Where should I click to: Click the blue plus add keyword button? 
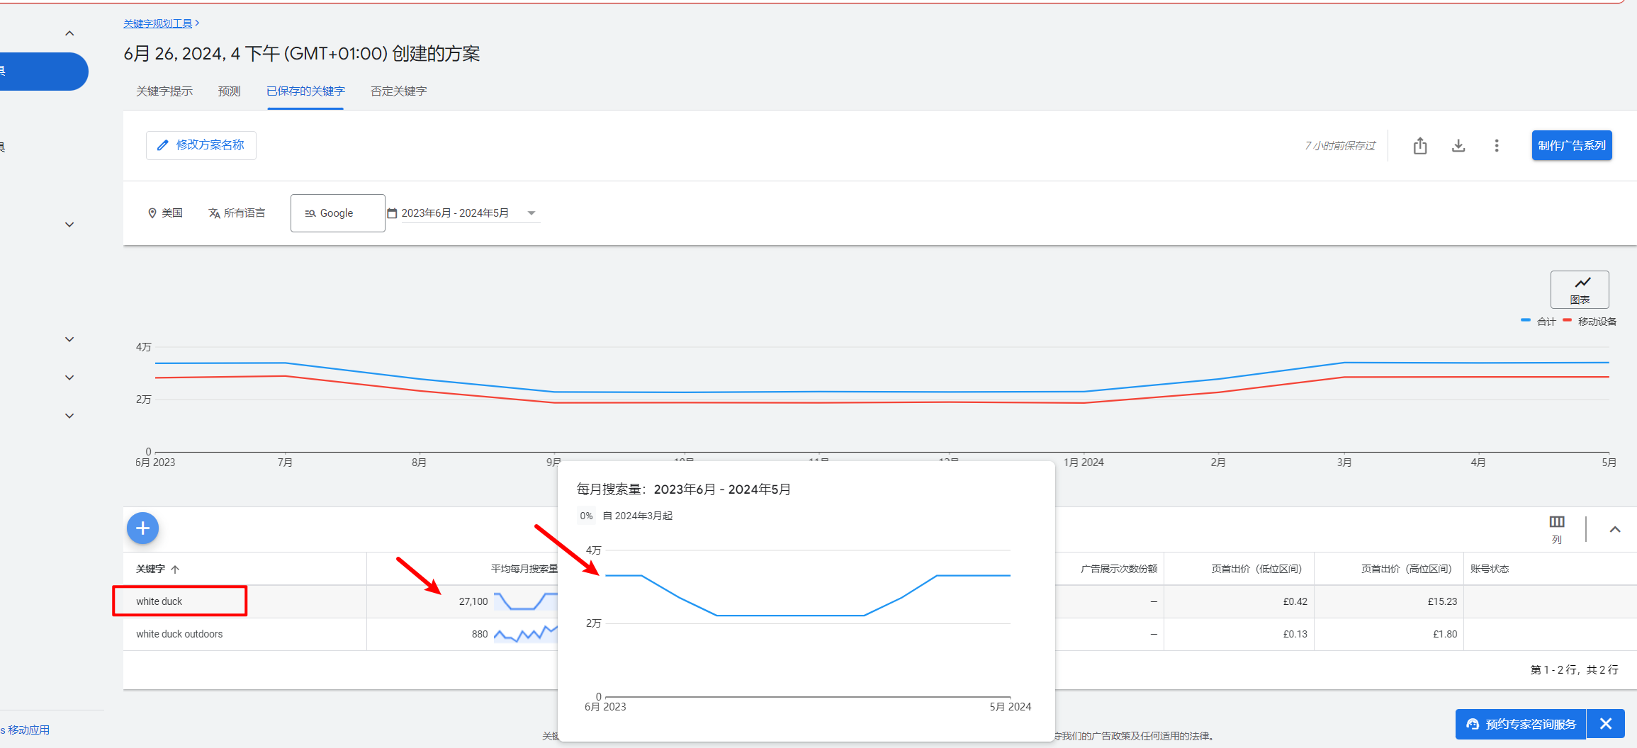coord(142,528)
